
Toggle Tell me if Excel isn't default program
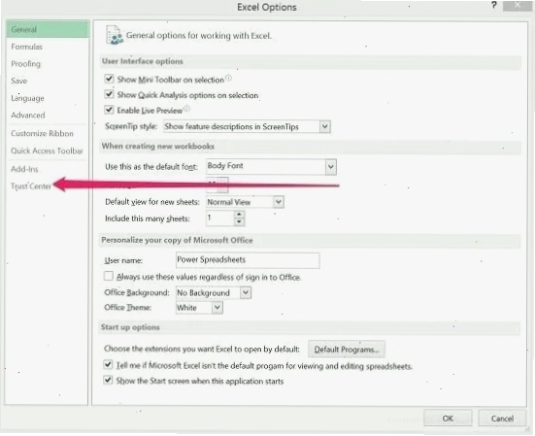[x=108, y=364]
